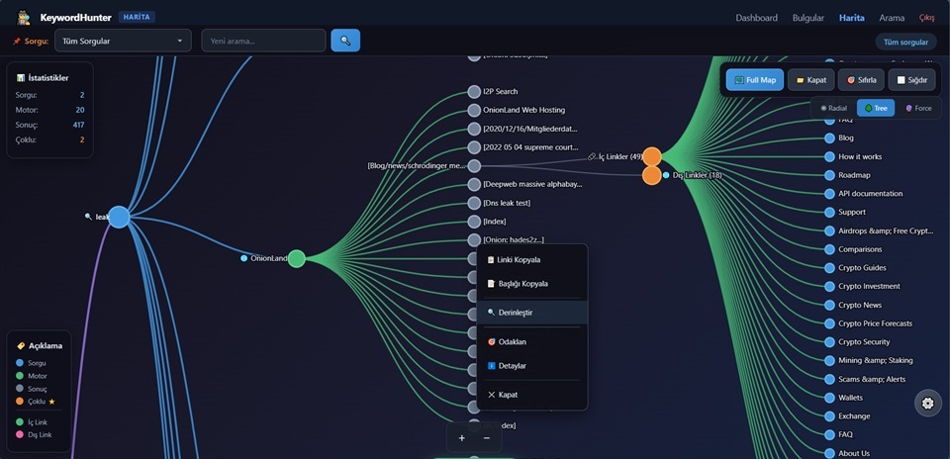Image resolution: width=950 pixels, height=459 pixels.
Task: Open the Tüm Sorgular query dropdown
Action: pyautogui.click(x=123, y=42)
